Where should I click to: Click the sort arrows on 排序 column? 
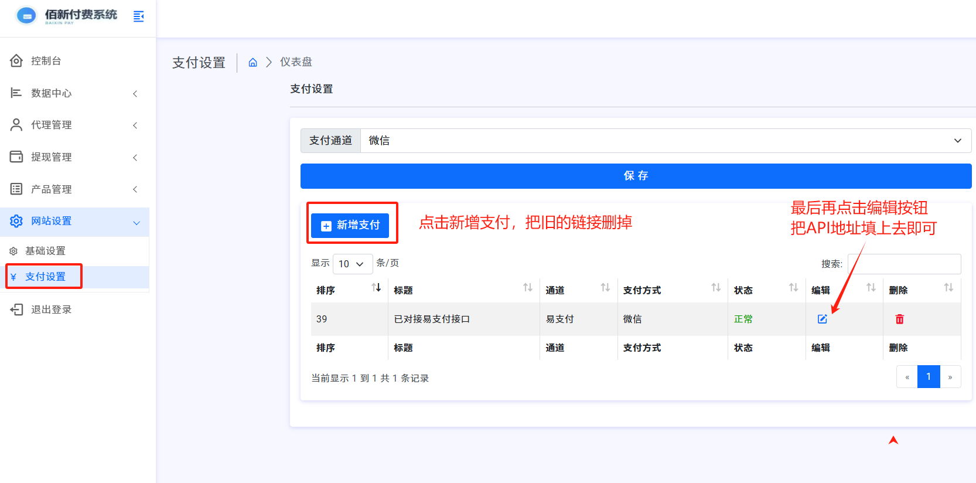click(x=376, y=288)
